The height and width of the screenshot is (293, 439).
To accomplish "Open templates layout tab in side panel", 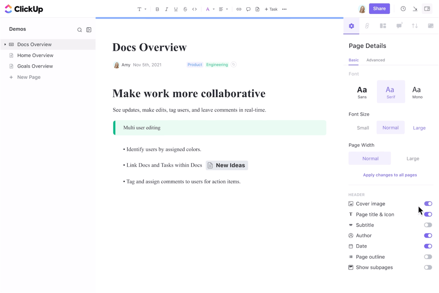I will (383, 26).
